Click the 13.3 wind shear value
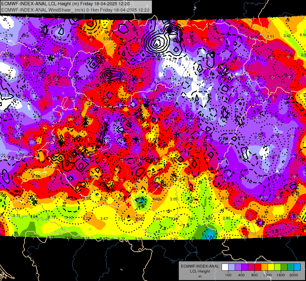Screen dimensions: 306x281 (x=5, y=95)
